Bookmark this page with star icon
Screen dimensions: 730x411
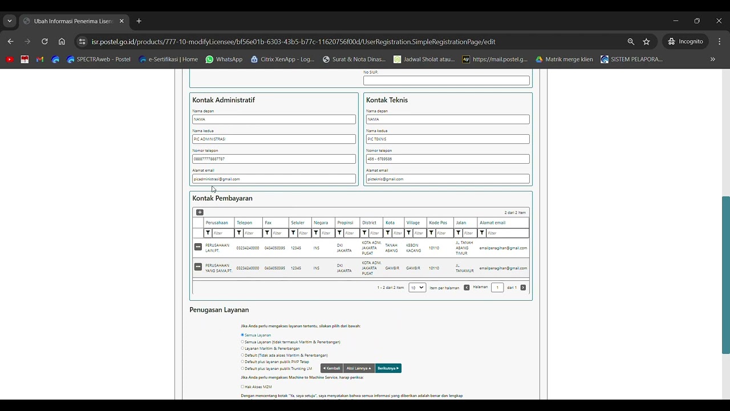click(x=646, y=42)
